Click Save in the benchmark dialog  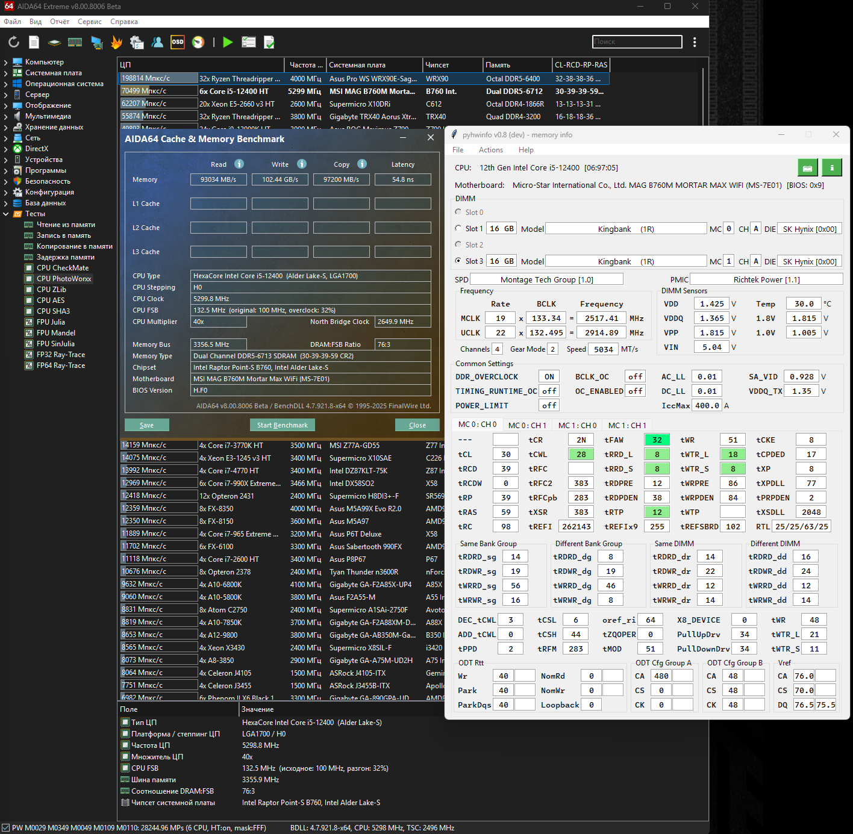[x=147, y=425]
